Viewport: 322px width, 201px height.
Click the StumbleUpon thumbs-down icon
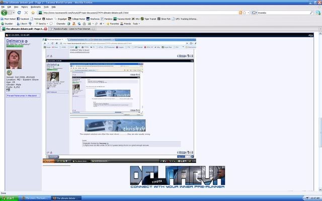(x=30, y=24)
